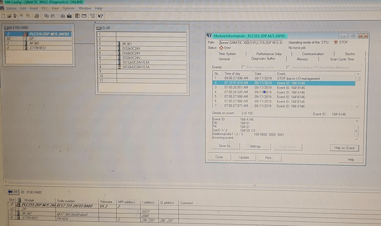The height and width of the screenshot is (226, 381).
Task: Open the Station menu
Action: point(11,8)
